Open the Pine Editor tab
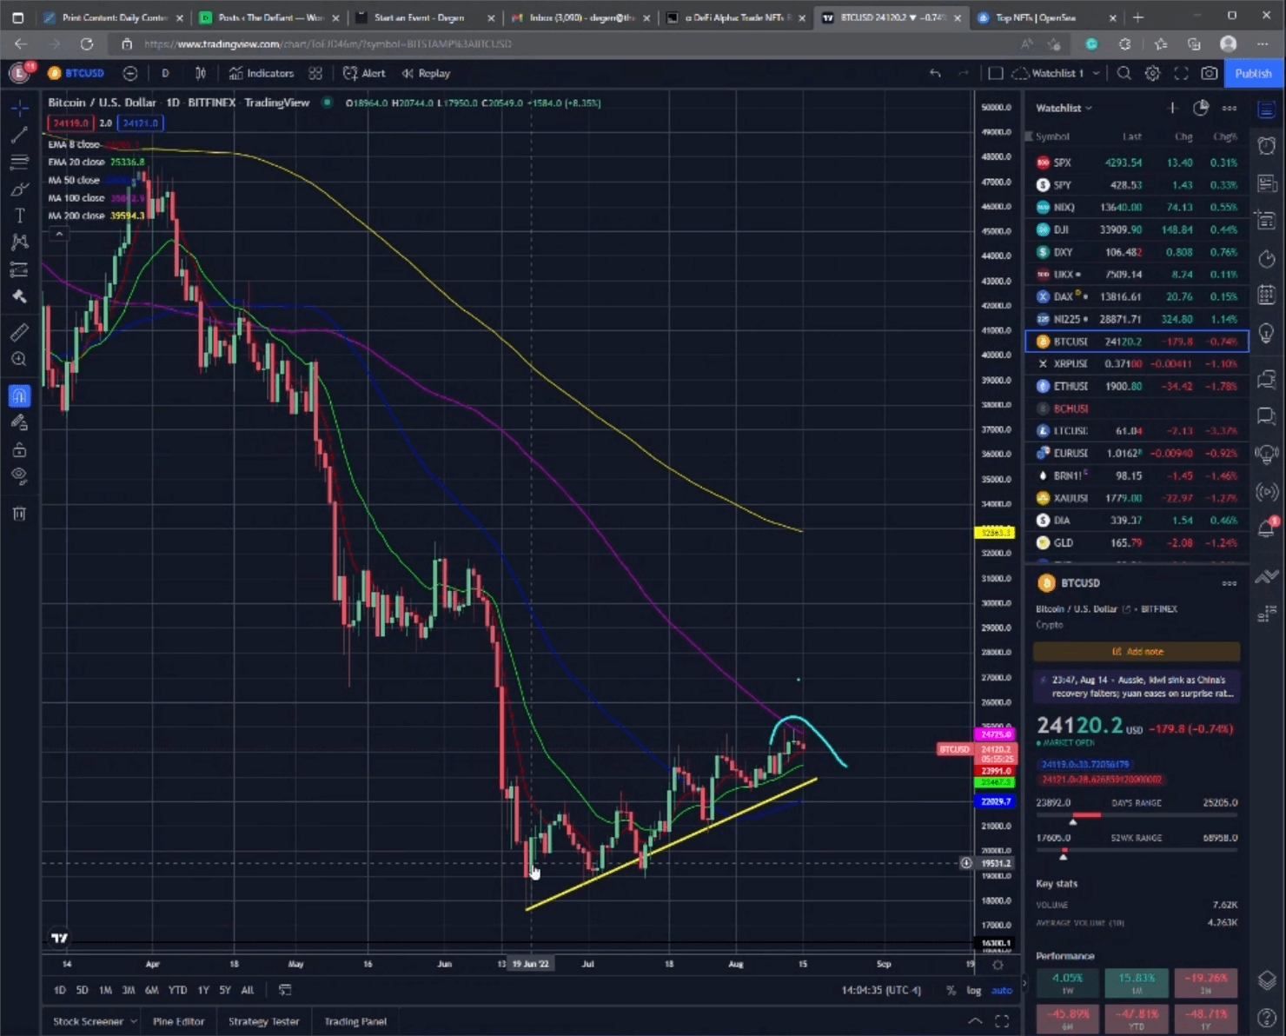Image resolution: width=1286 pixels, height=1036 pixels. click(179, 1021)
